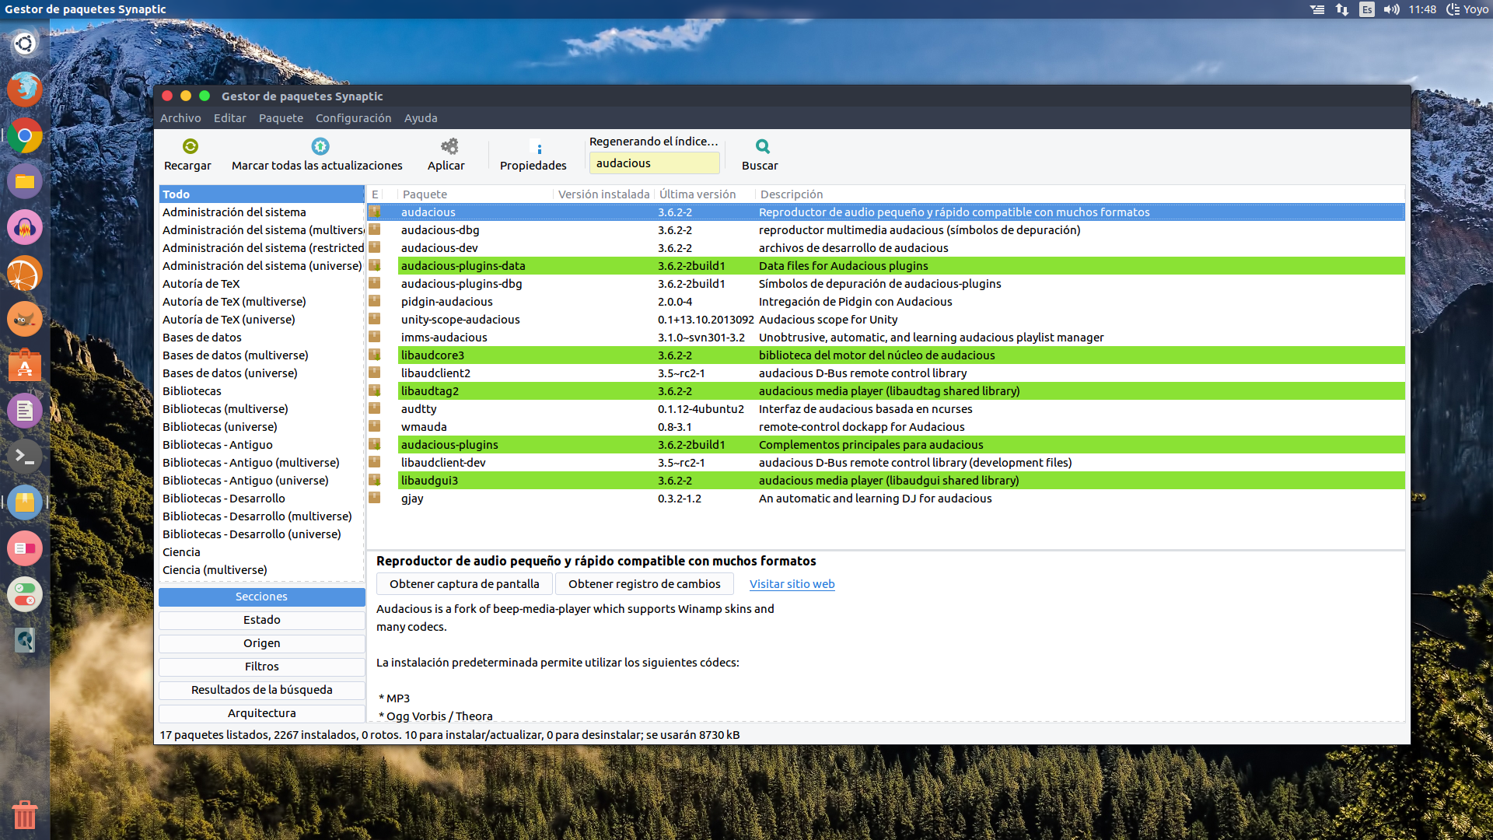Sort by Última versión column header
Screen dimensions: 1493x840
pos(705,194)
